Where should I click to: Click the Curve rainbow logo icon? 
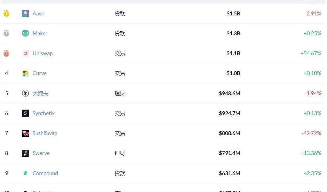(25, 73)
